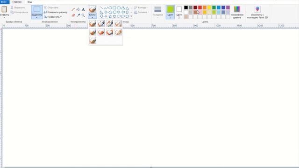Pick the Right arrow shape
The width and height of the screenshot is (299, 168).
tap(119, 12)
